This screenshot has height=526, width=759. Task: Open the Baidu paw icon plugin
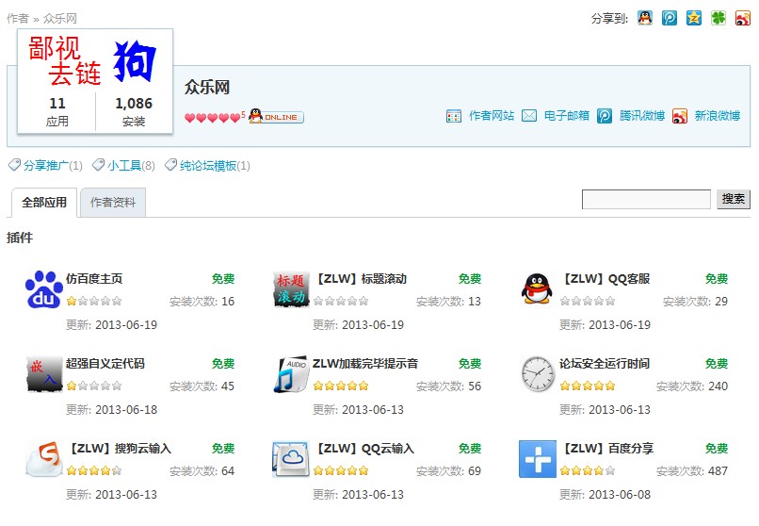[x=44, y=289]
